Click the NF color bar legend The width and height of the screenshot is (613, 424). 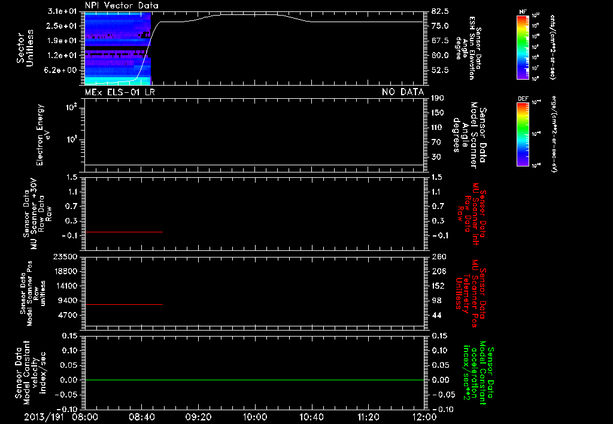tap(523, 47)
